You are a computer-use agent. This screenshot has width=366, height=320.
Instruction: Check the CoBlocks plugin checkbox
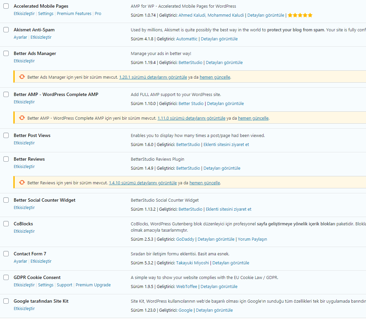[6, 224]
